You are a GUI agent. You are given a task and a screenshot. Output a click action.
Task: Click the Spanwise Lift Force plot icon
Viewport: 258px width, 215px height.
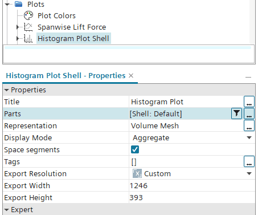(x=28, y=27)
